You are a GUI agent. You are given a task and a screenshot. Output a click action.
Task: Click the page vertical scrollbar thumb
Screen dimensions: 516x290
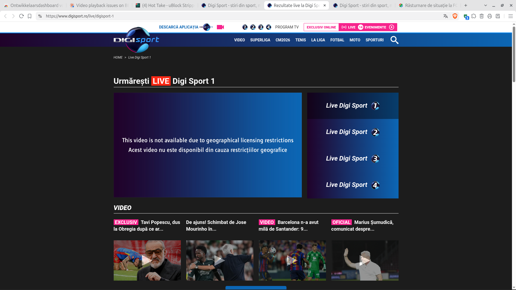[514, 54]
